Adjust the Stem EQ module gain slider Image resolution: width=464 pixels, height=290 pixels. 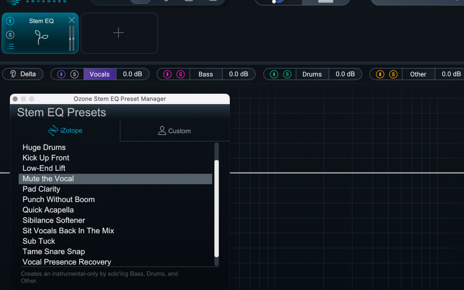[72, 39]
